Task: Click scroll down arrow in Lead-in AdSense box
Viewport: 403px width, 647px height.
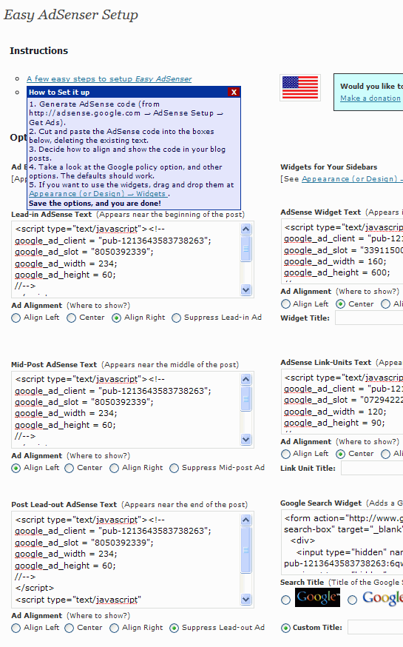Action: (246, 290)
